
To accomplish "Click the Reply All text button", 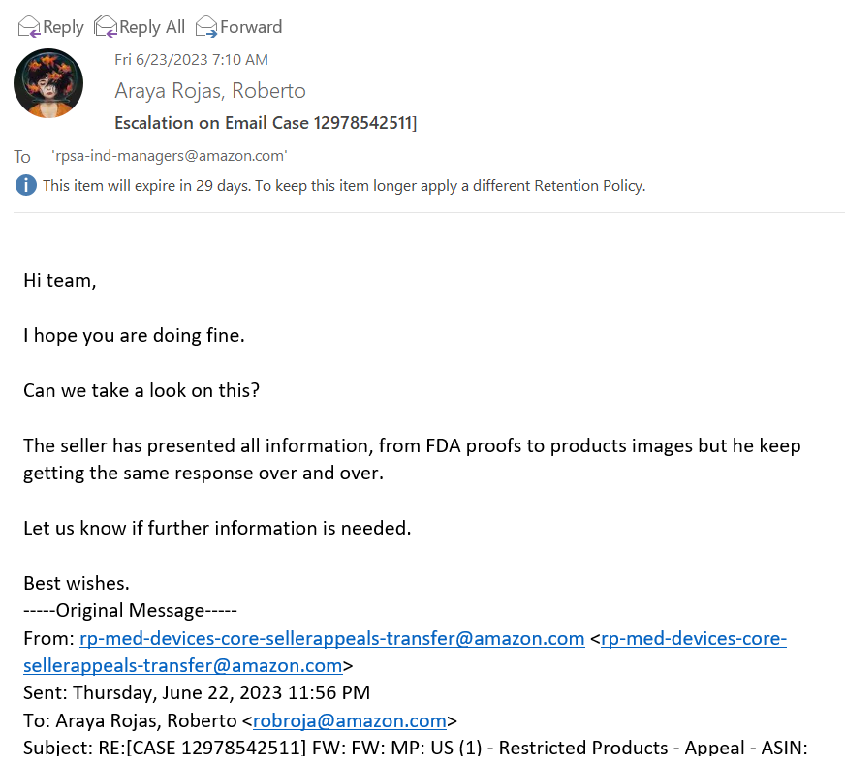I will (x=152, y=27).
